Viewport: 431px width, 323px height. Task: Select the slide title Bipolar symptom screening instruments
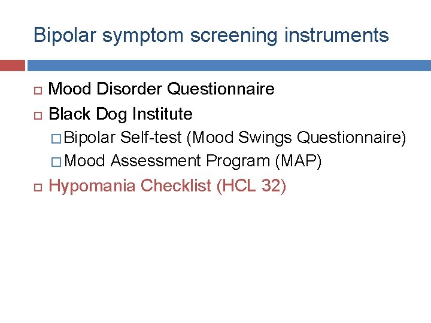[211, 36]
